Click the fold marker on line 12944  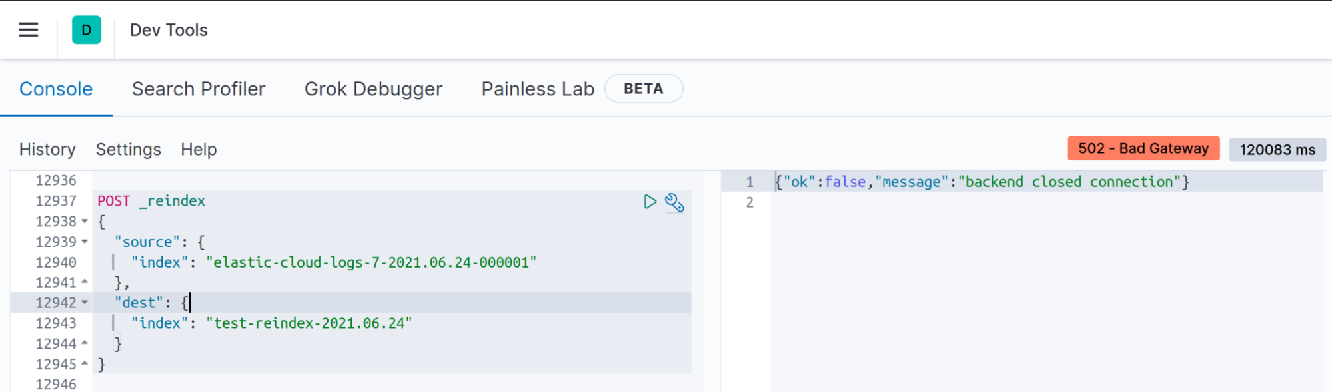(85, 343)
